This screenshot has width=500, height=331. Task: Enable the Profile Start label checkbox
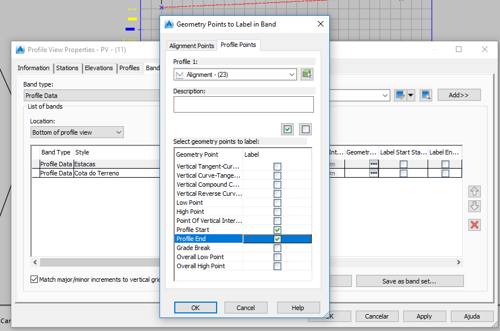pos(277,230)
